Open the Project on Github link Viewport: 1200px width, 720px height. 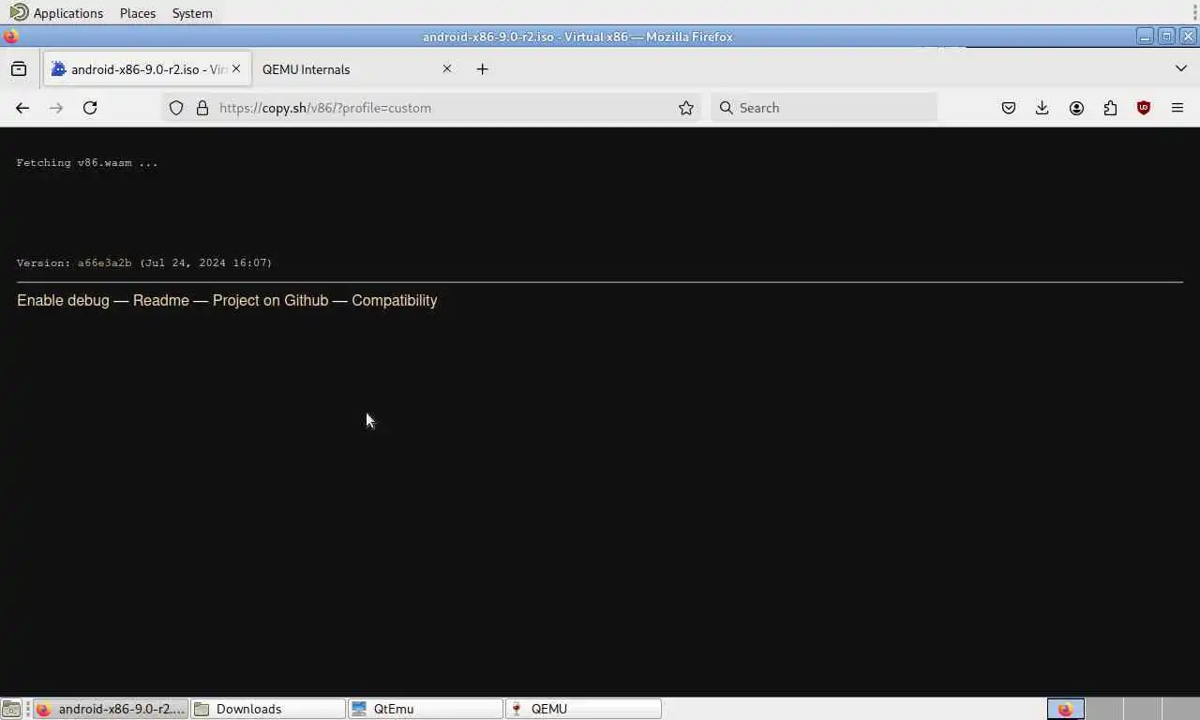click(x=270, y=301)
